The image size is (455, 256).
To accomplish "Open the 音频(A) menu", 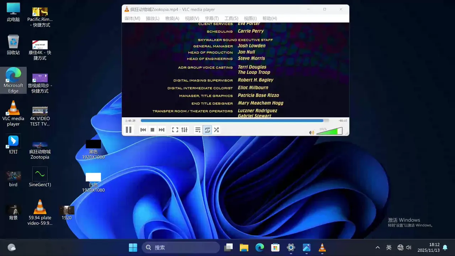I will pyautogui.click(x=172, y=18).
